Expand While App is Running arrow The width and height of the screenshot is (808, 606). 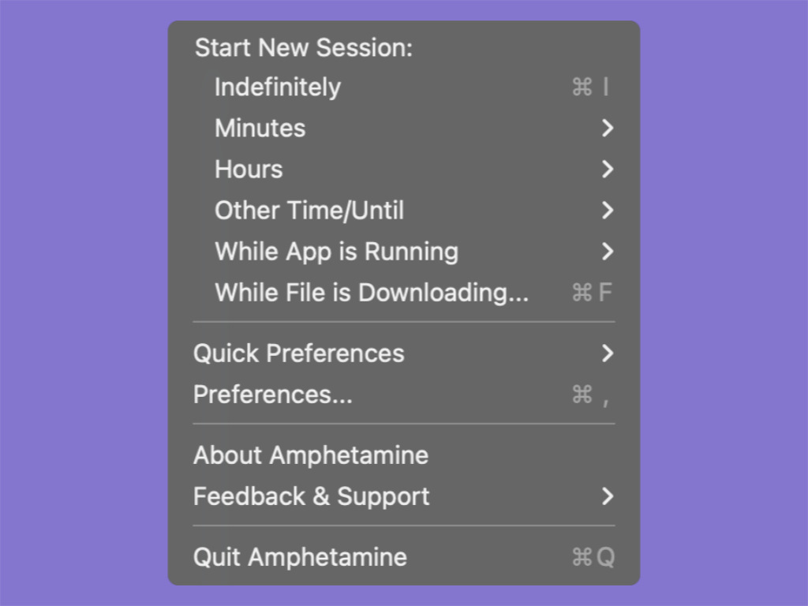click(607, 252)
